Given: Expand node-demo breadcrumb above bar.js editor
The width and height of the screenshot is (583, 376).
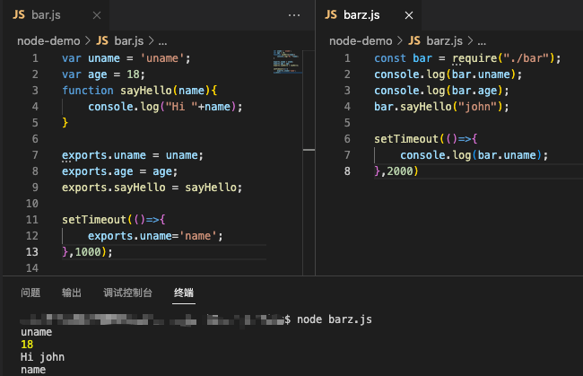Looking at the screenshot, I should (48, 40).
